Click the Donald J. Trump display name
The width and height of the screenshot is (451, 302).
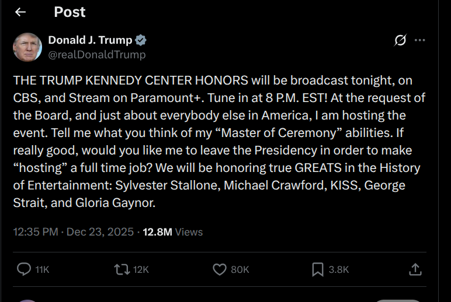pos(90,40)
